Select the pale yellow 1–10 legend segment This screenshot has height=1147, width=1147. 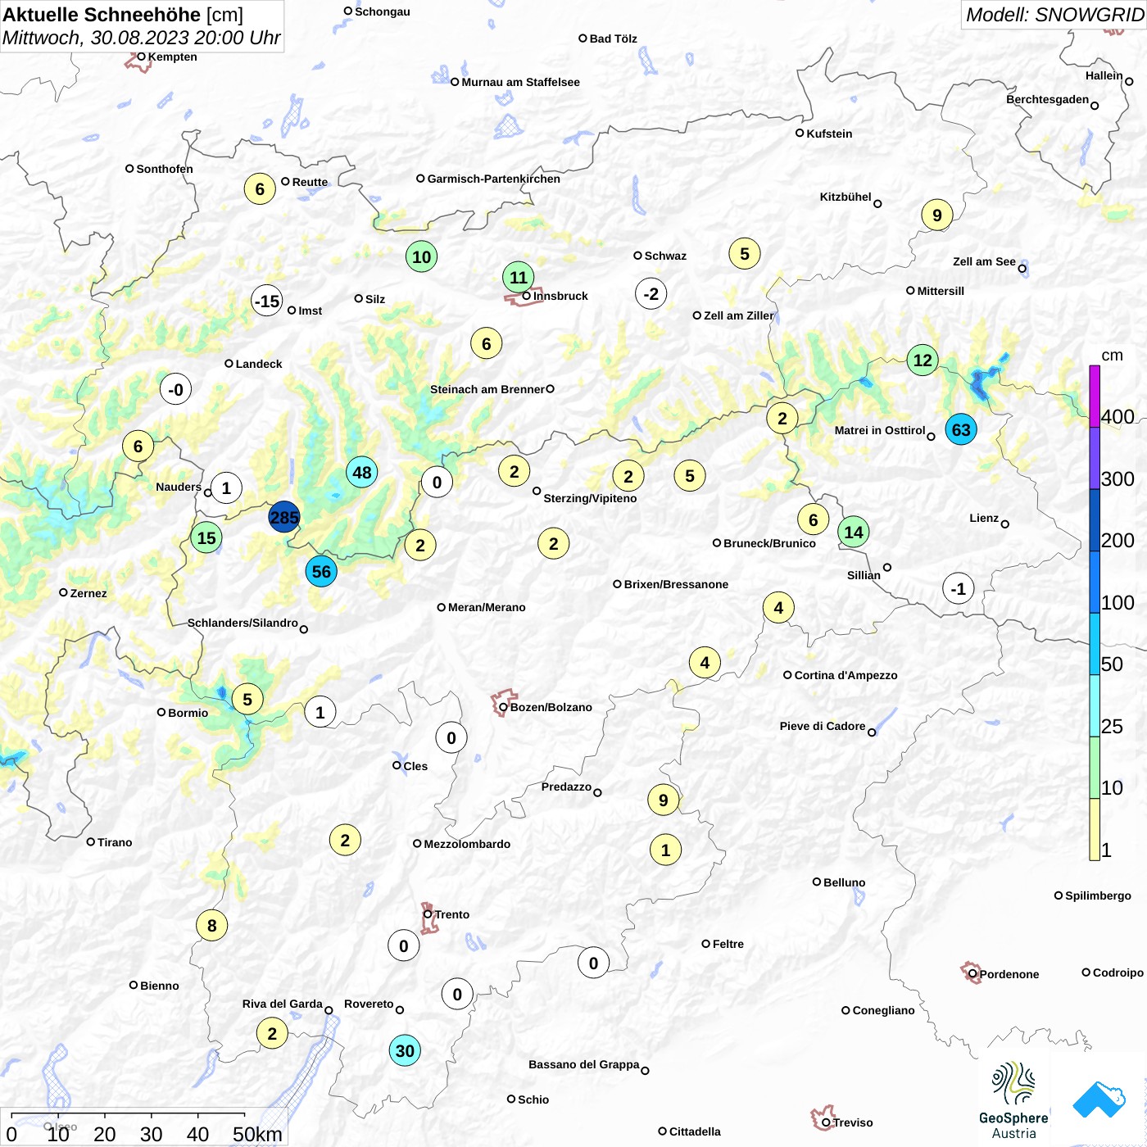click(1095, 829)
